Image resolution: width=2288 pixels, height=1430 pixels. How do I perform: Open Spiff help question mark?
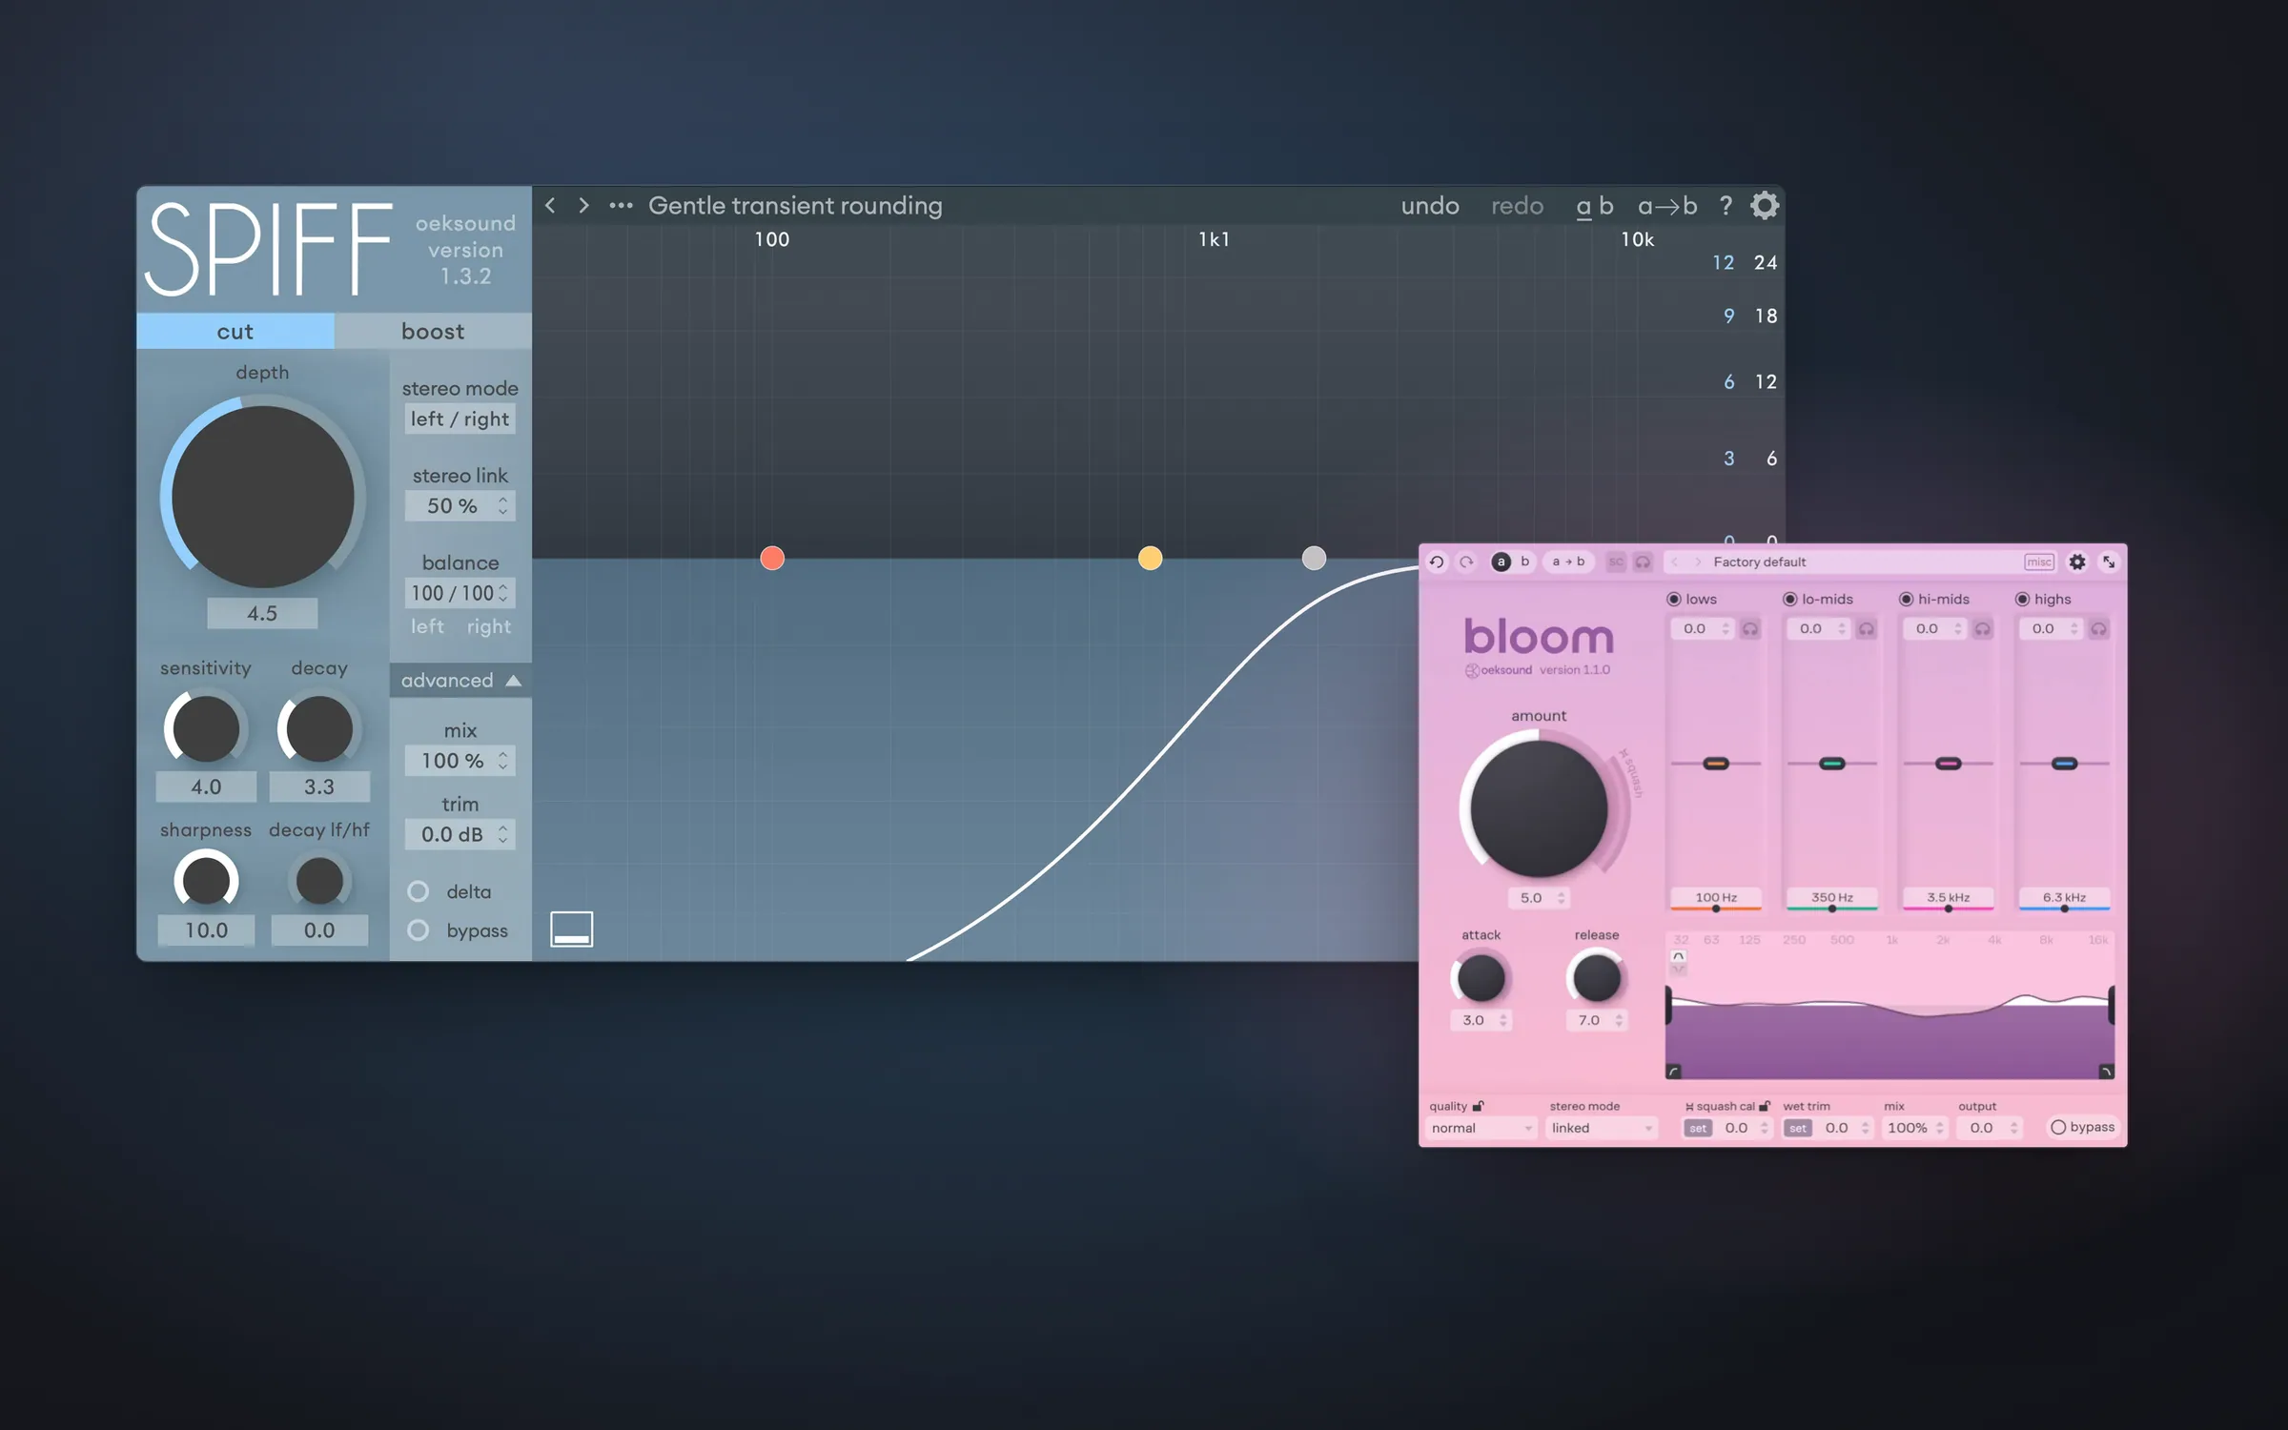click(x=1725, y=205)
